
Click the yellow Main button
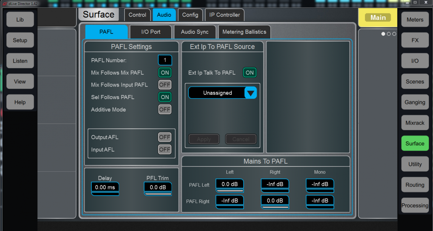378,18
